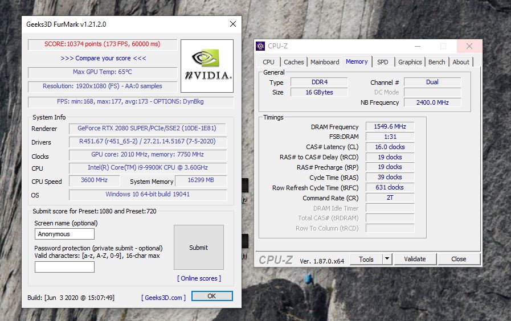Click the 16299 MB system memory value

click(x=201, y=180)
